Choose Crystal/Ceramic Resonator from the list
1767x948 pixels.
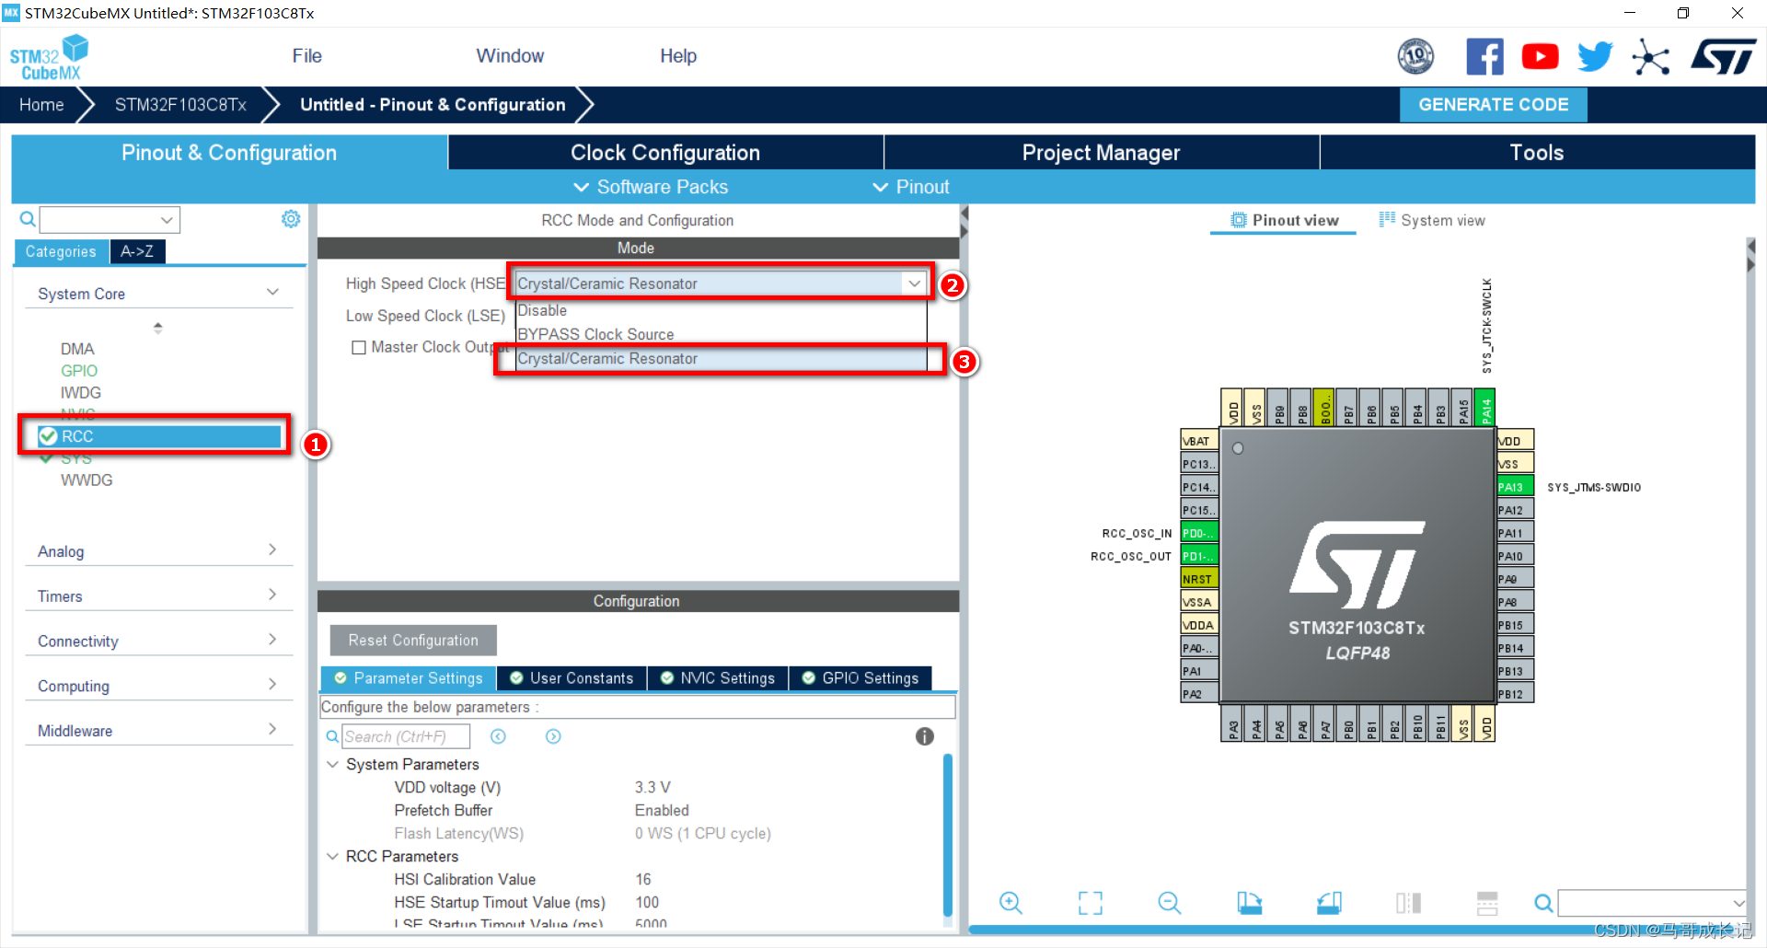pyautogui.click(x=721, y=359)
